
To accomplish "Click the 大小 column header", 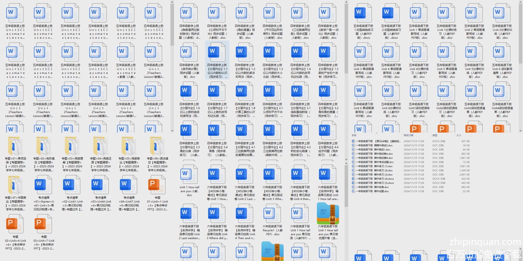I will (x=459, y=135).
